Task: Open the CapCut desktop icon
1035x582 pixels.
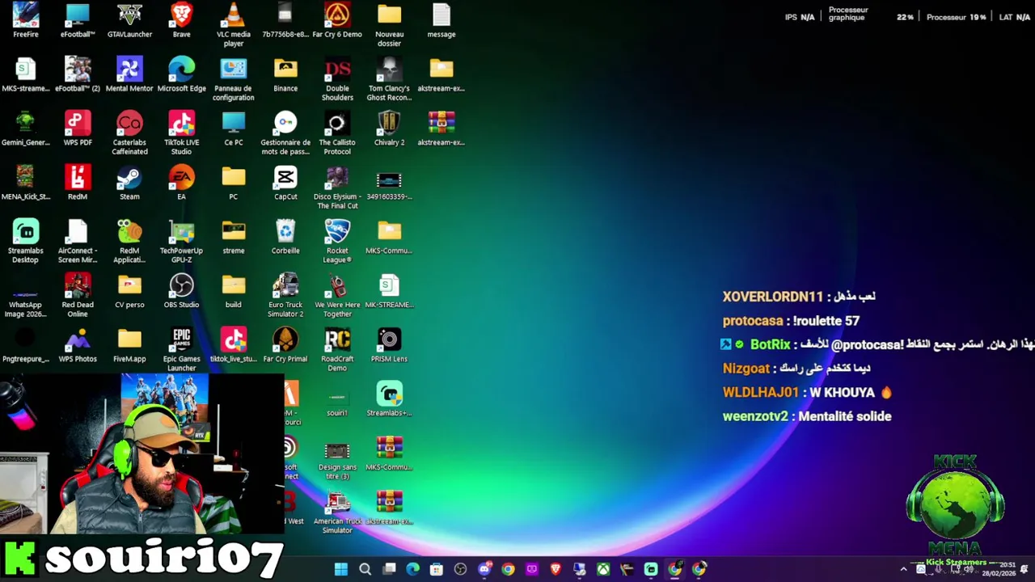Action: tap(285, 183)
